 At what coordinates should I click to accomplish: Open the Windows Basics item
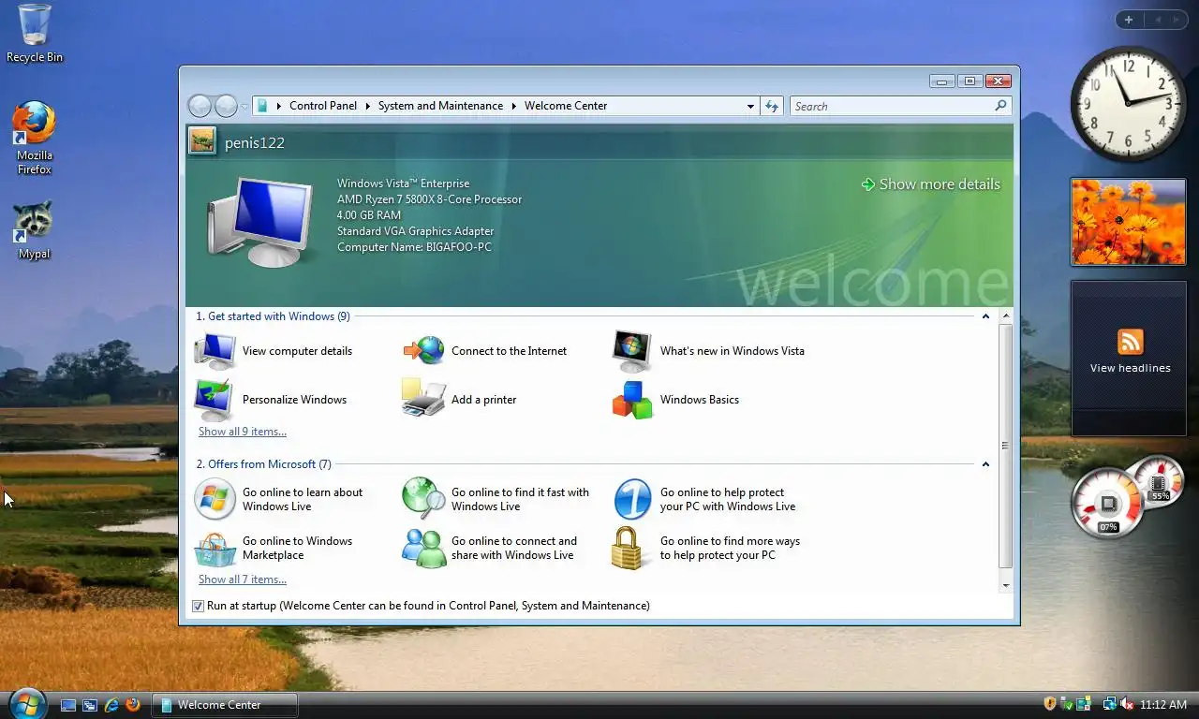click(676, 400)
